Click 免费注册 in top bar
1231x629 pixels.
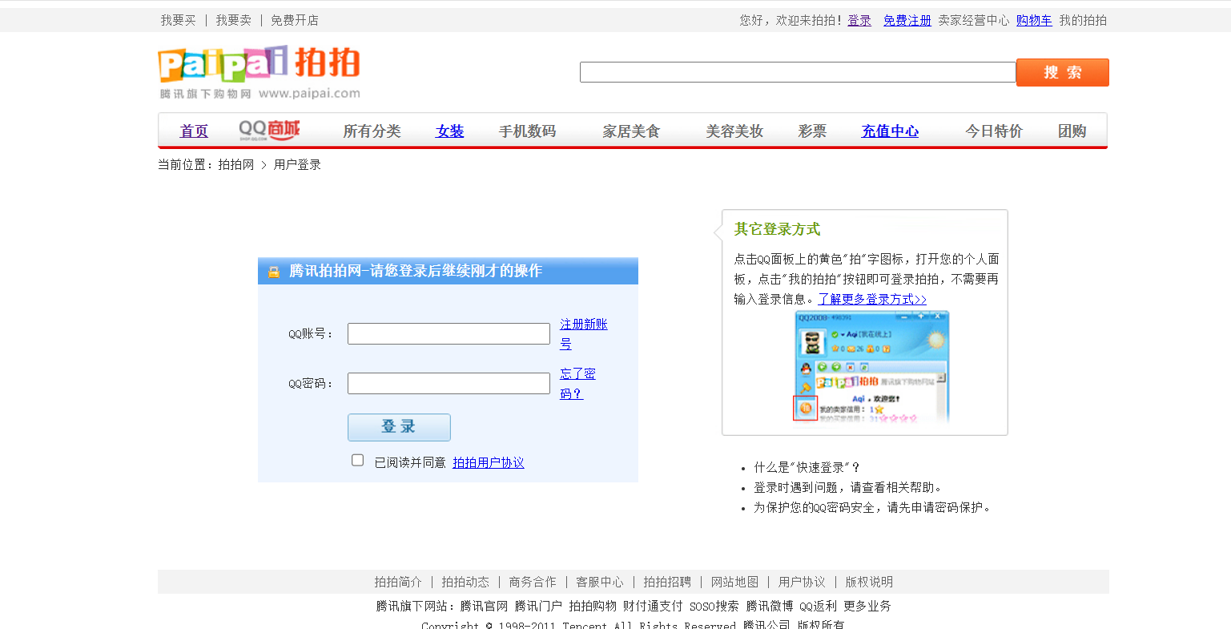[x=907, y=20]
